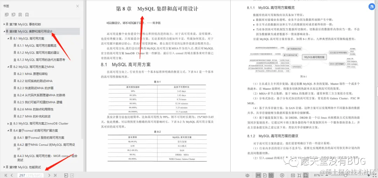Viewport: 378px width, 178px height.
Task: Click the heading 8.1.2 MySQL 高可用方案的建议 on page
Action: click(273, 136)
